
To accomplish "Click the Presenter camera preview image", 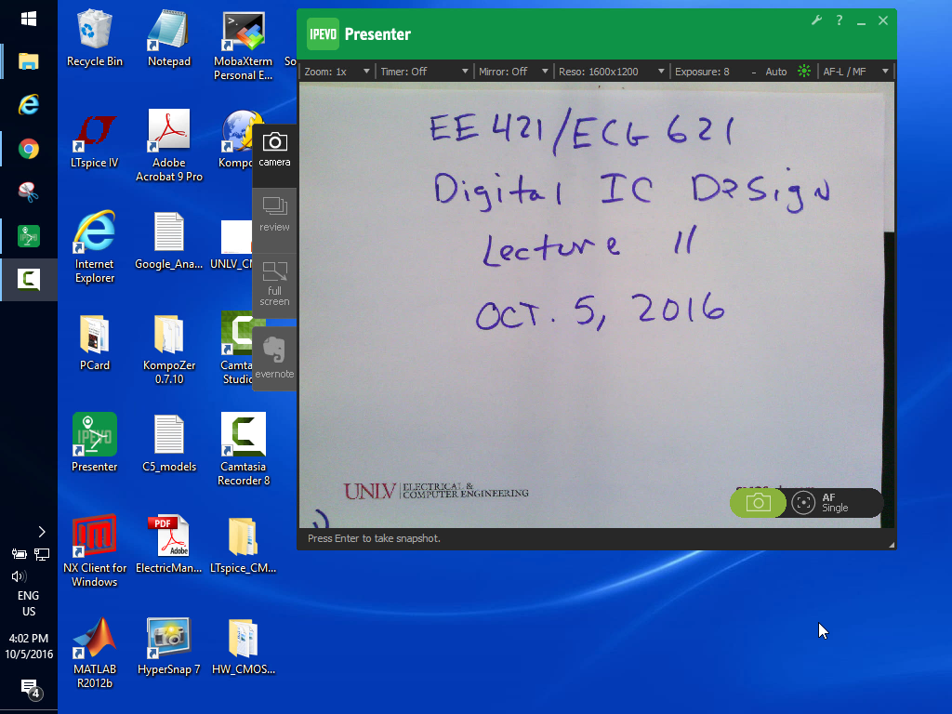I will [x=597, y=305].
